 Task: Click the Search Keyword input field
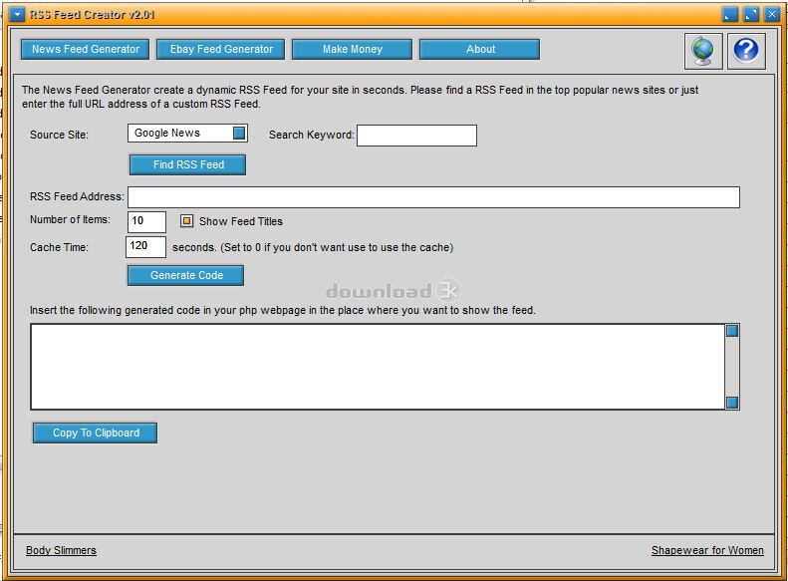(416, 136)
